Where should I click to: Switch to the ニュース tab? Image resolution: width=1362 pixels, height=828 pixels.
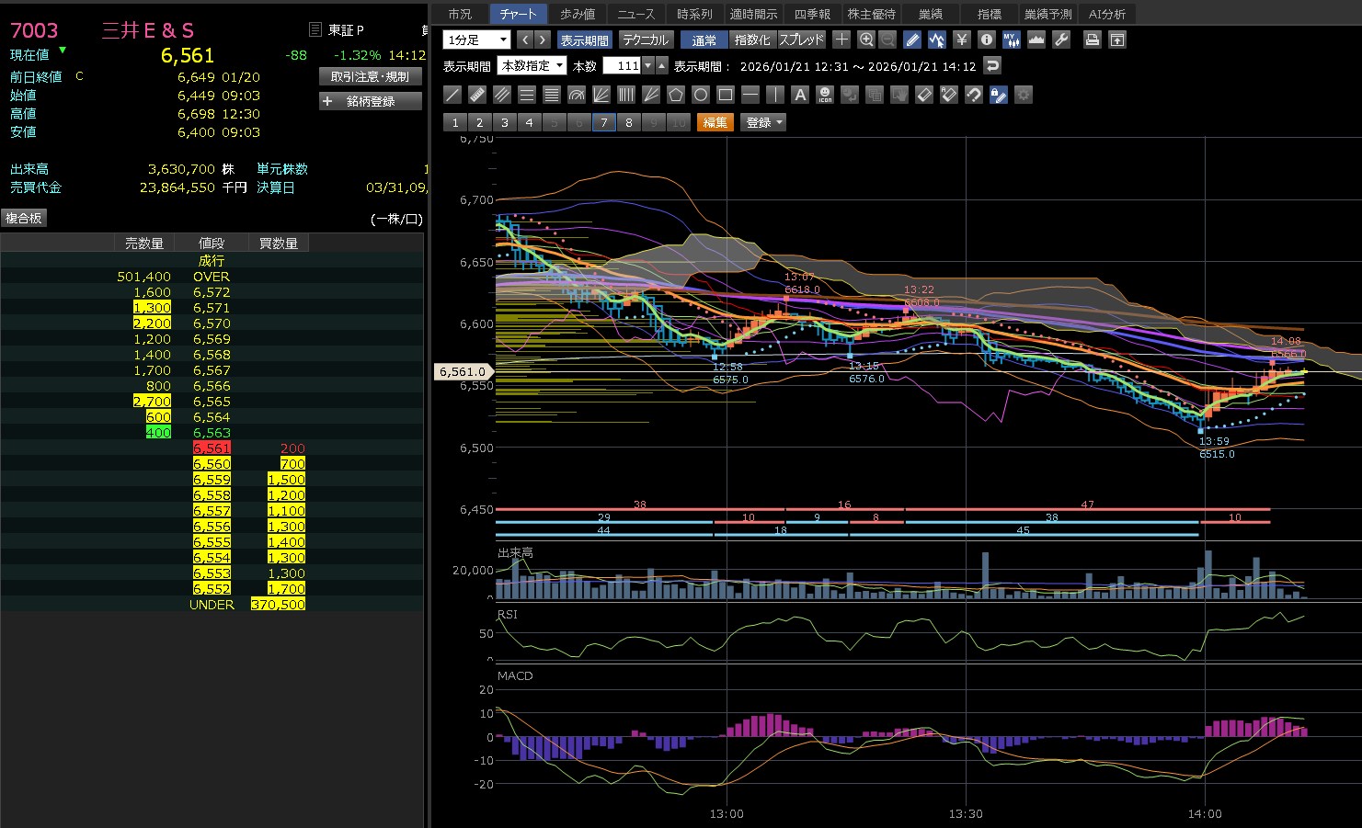[x=635, y=14]
